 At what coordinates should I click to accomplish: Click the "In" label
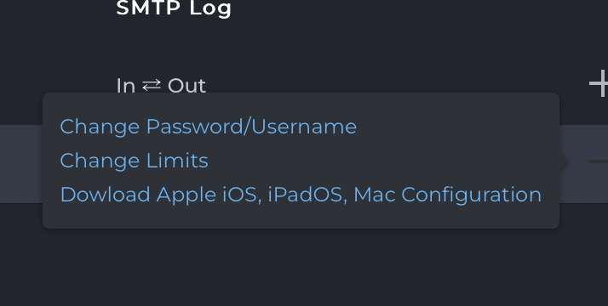click(x=126, y=86)
